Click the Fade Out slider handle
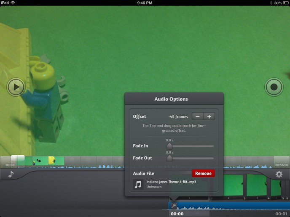290x217 pixels. click(169, 158)
